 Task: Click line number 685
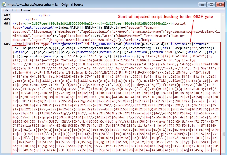[7, 44]
